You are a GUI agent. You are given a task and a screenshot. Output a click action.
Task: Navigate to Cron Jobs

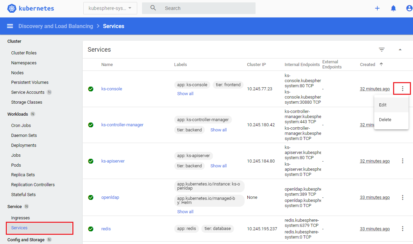pos(21,125)
